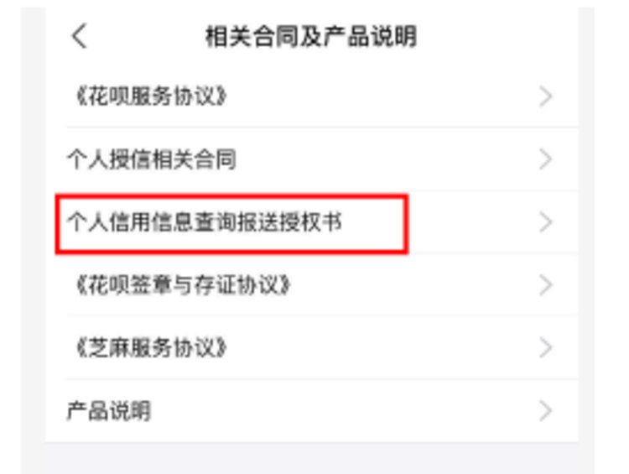Click the red highlighted box around 授权书
The height and width of the screenshot is (474, 629).
231,224
